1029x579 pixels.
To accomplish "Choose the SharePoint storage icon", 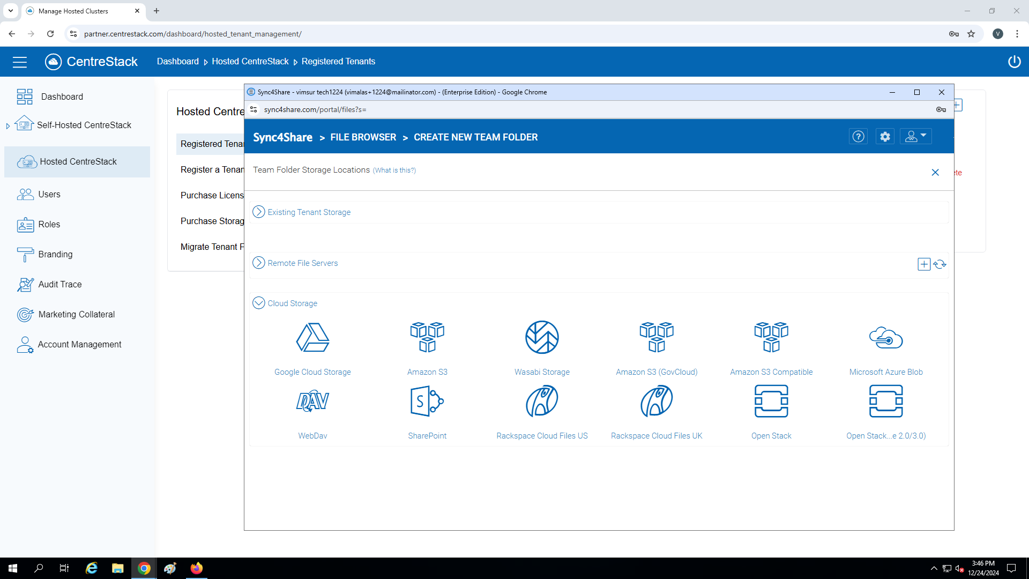I will 427,401.
